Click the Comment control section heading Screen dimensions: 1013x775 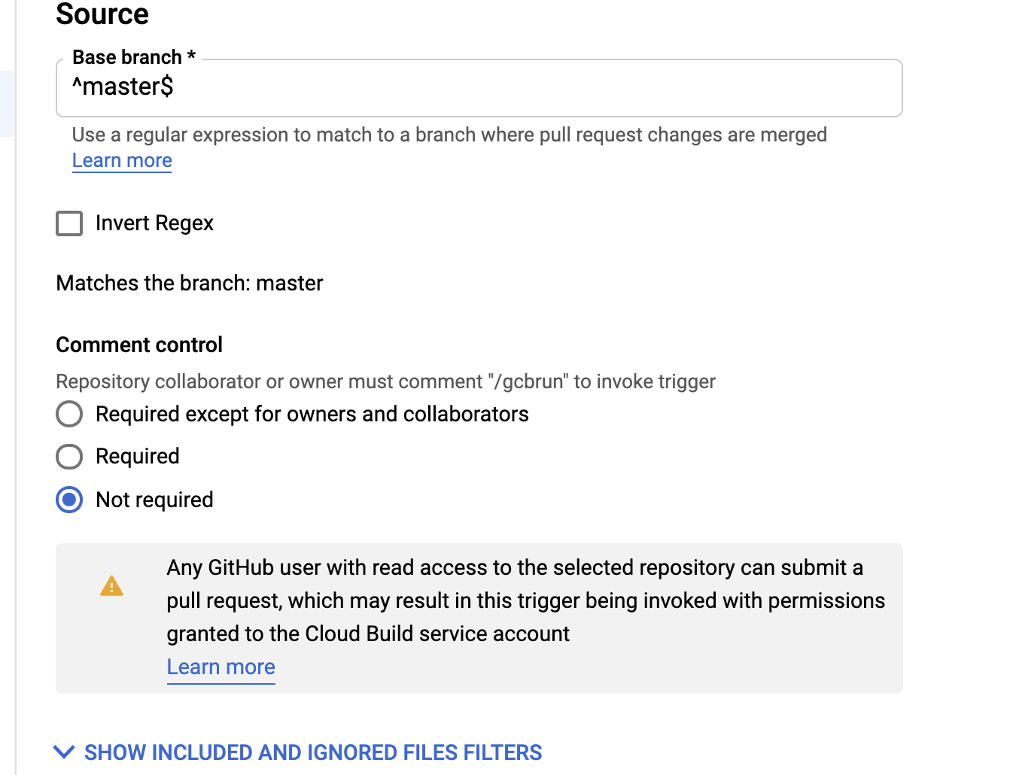(138, 344)
